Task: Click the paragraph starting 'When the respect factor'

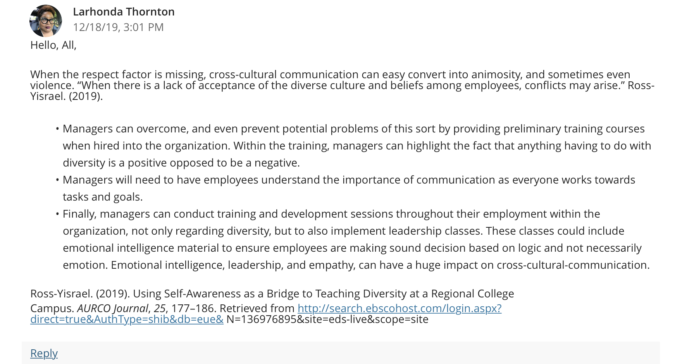Action: [342, 85]
